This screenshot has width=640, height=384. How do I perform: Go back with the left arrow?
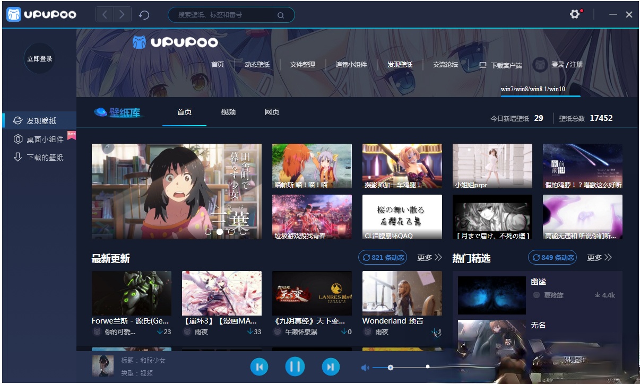point(105,15)
